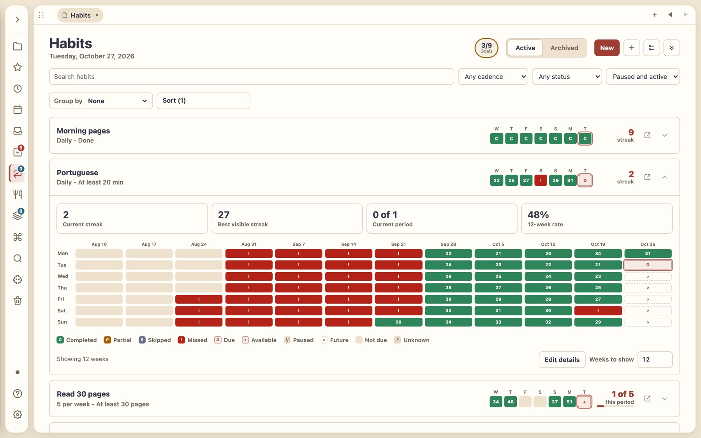The height and width of the screenshot is (438, 701).
Task: Open the Sort (1) button
Action: (x=203, y=101)
